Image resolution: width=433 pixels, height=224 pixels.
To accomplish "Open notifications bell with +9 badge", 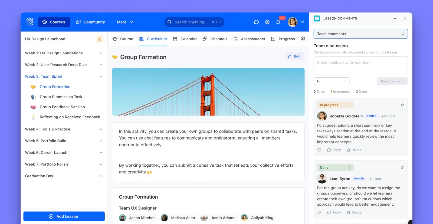I will (278, 22).
